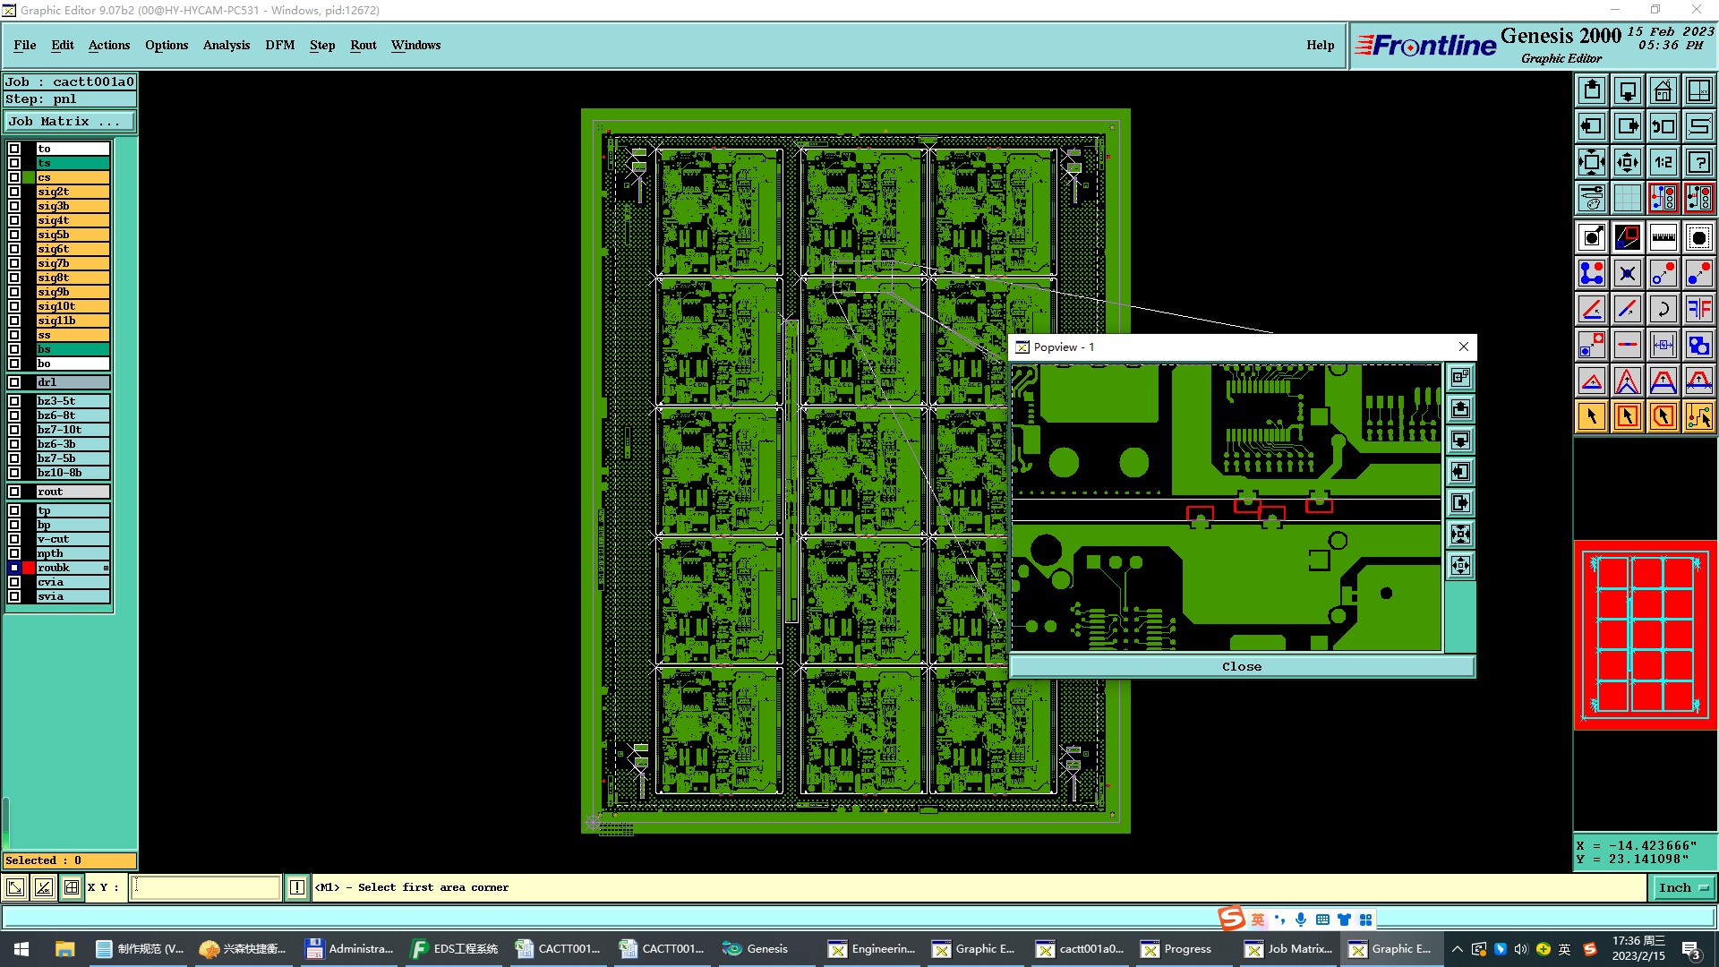
Task: Click the grid display icon
Action: point(1627,198)
